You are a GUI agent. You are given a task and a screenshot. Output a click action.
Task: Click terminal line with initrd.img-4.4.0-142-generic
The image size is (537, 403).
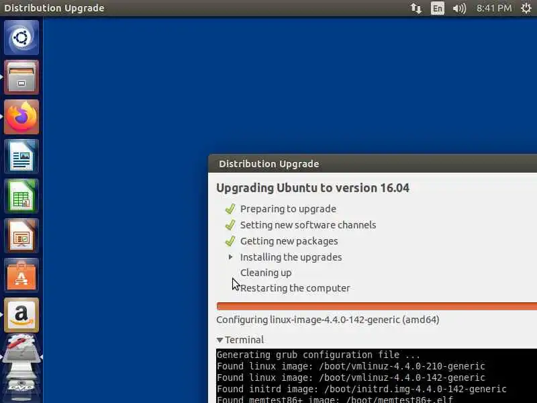click(361, 389)
